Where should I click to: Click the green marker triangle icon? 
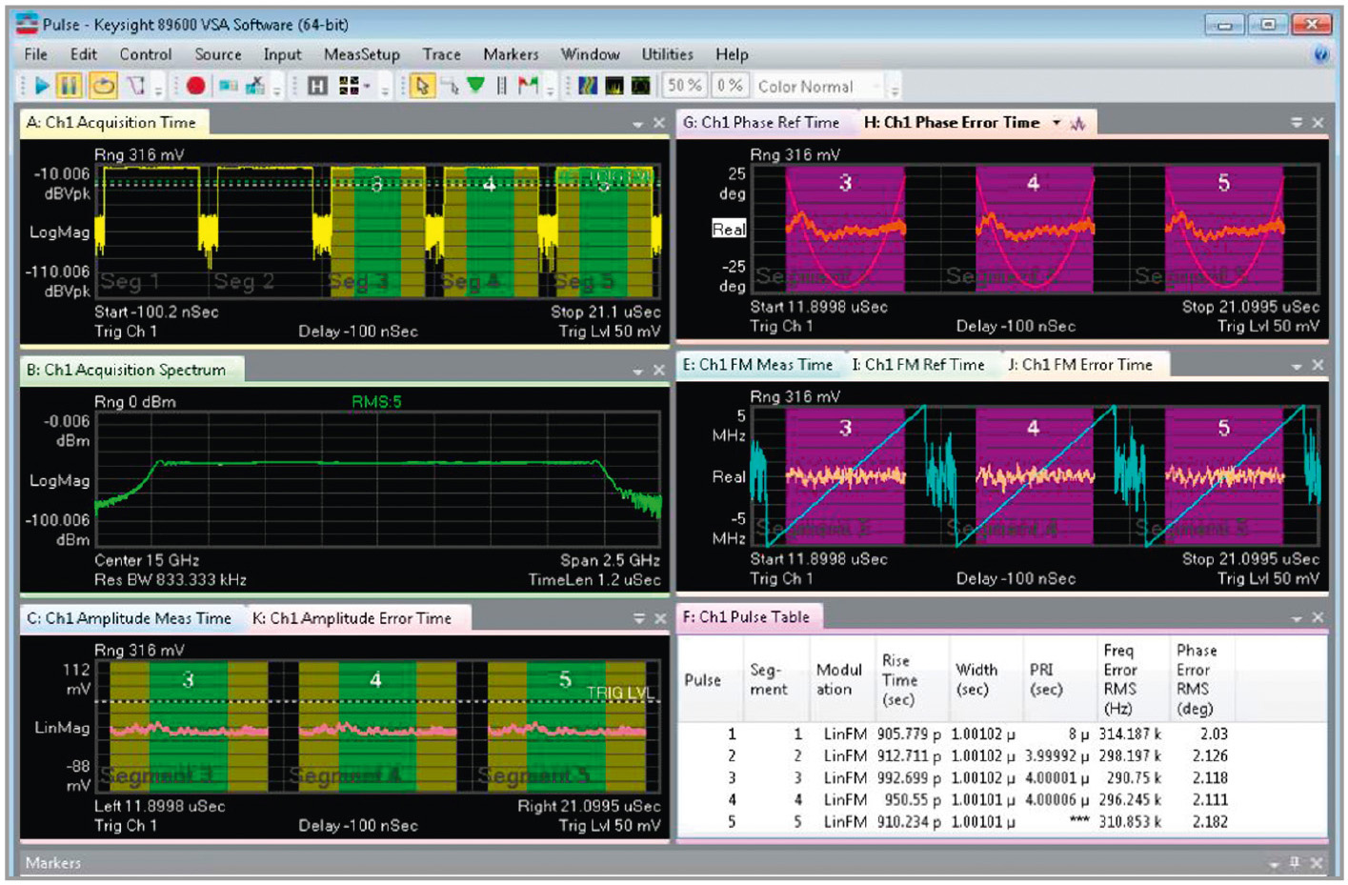tap(475, 86)
